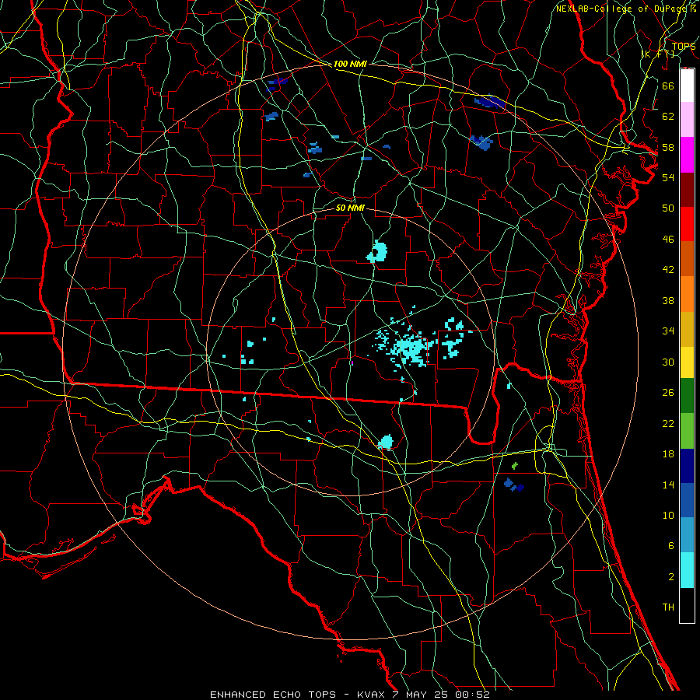Click the 54 legend value
This screenshot has width=700, height=700.
pos(668,177)
